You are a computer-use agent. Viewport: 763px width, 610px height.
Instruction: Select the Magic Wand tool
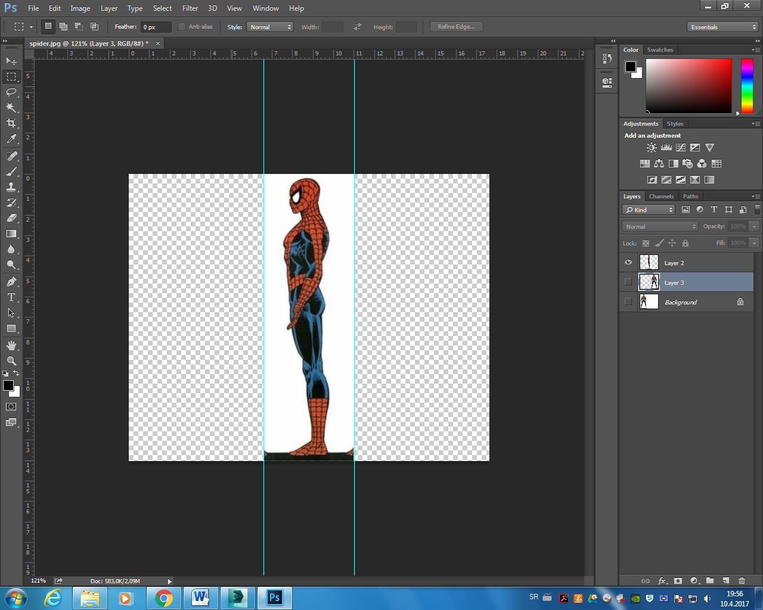coord(11,107)
